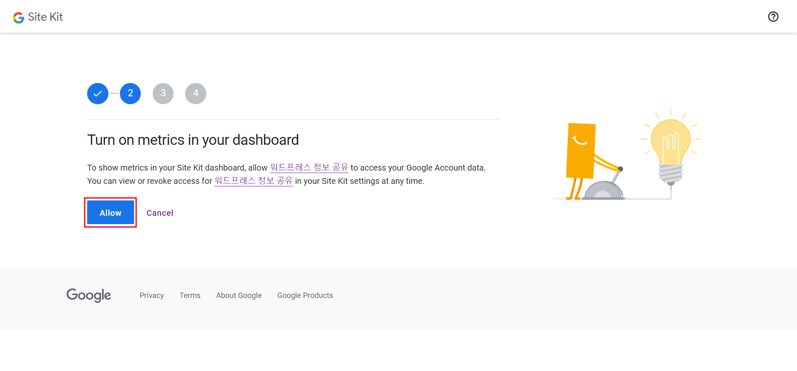
Task: Select step 4 circle in the progress indicator
Action: coord(196,93)
